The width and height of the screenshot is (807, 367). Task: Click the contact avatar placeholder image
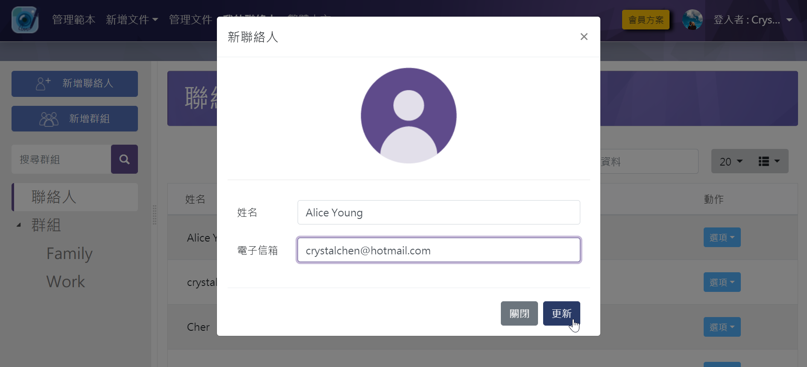pyautogui.click(x=409, y=116)
